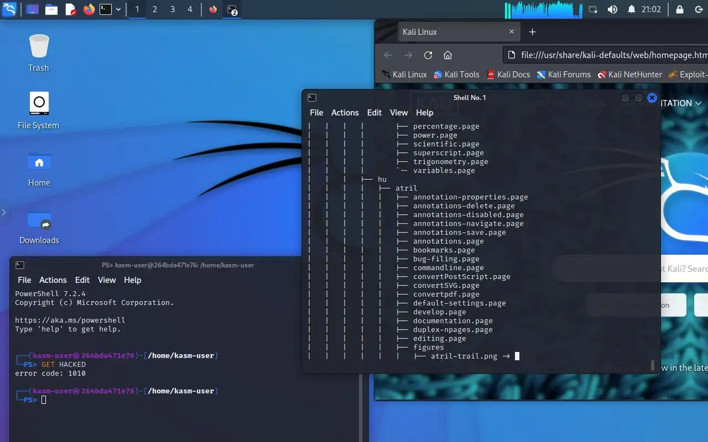Switch to workspace 3

173,9
